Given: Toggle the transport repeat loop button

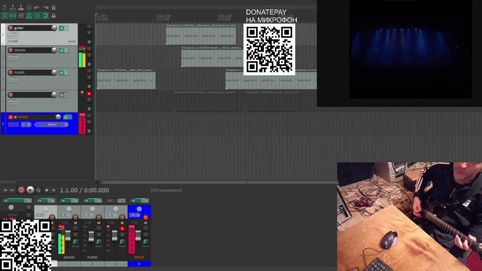Looking at the screenshot, I should coord(38,190).
